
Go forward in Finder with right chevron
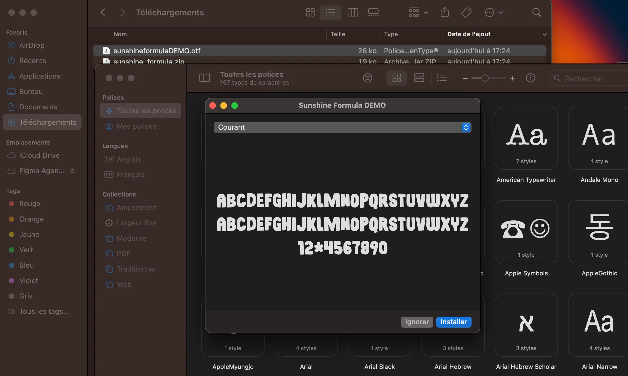click(123, 12)
